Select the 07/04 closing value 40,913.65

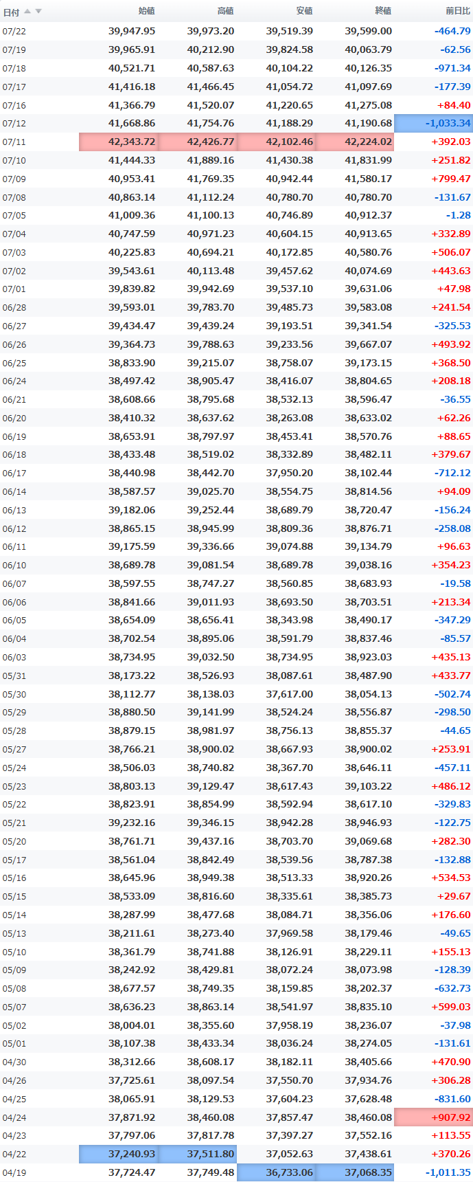[369, 234]
